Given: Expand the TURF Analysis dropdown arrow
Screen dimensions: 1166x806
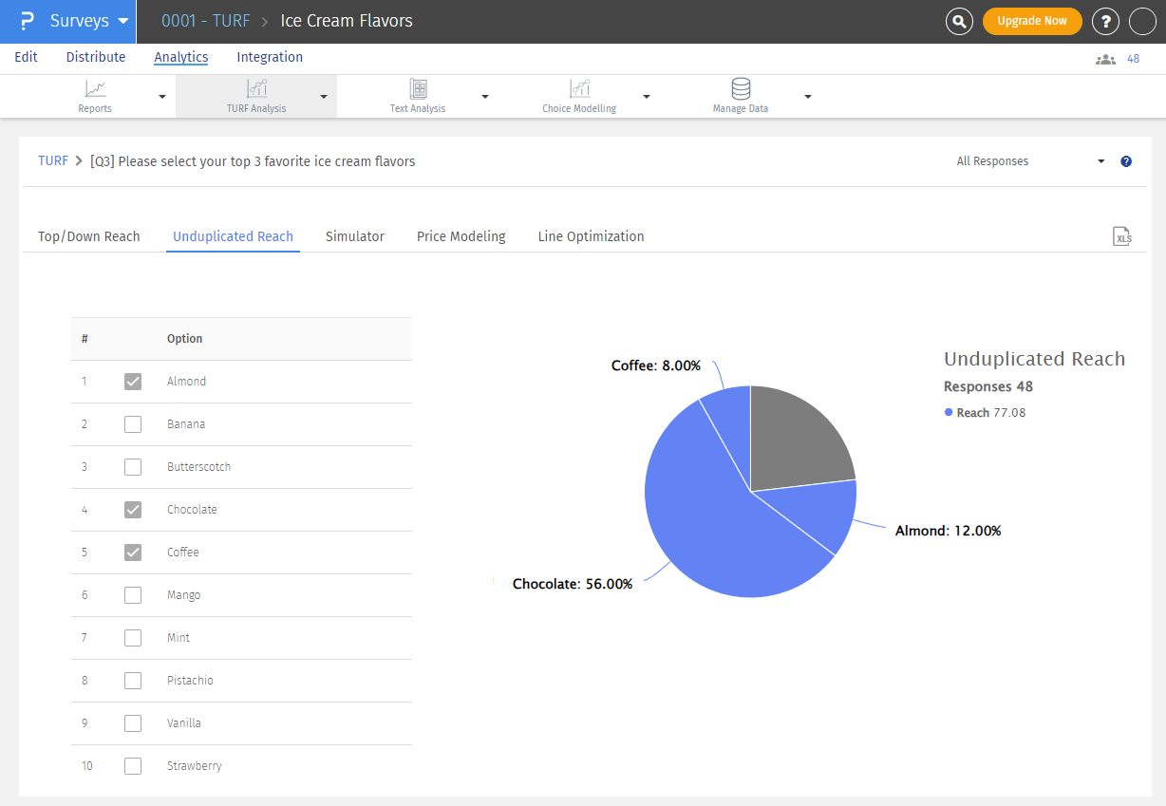Looking at the screenshot, I should click(x=324, y=97).
